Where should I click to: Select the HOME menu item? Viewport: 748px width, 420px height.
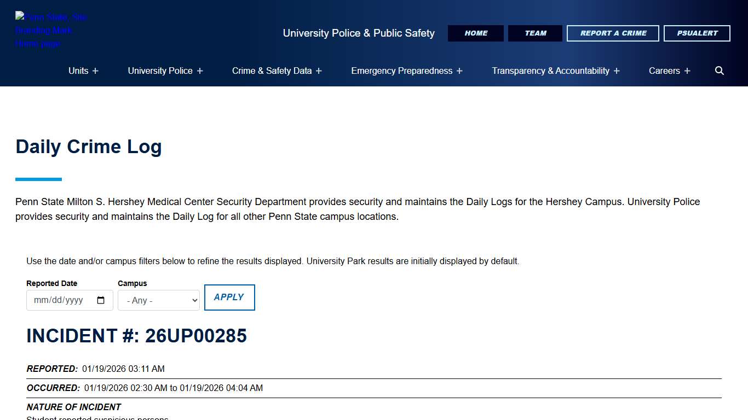pos(475,33)
